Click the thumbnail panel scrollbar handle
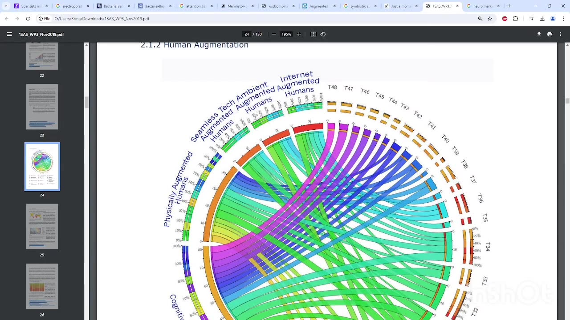Screen dimensions: 570x320 (86, 102)
